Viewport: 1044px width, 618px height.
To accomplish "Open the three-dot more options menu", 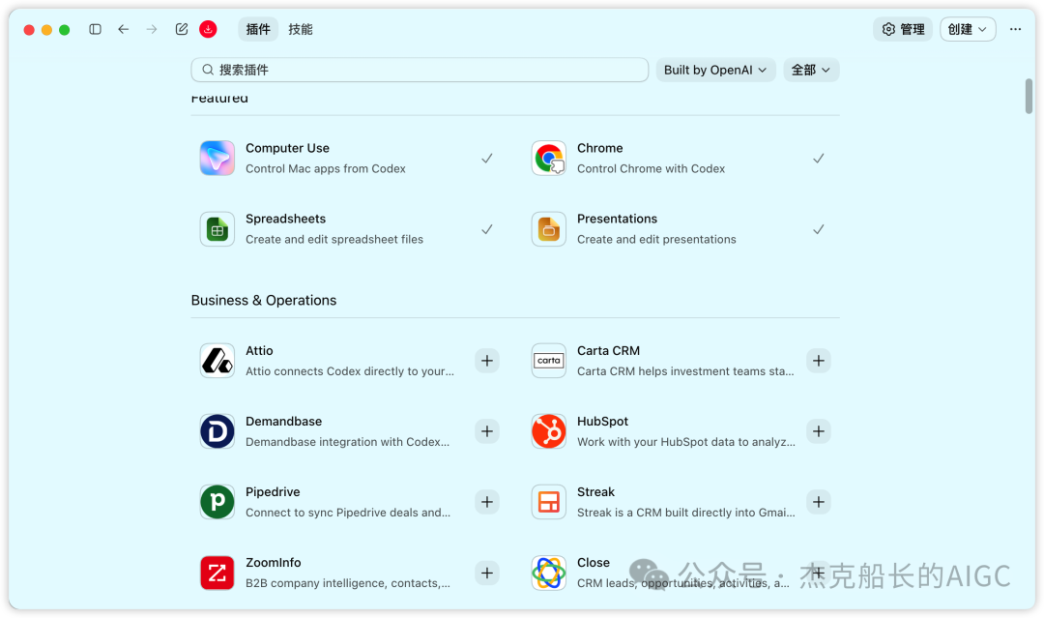I will pos(1015,29).
